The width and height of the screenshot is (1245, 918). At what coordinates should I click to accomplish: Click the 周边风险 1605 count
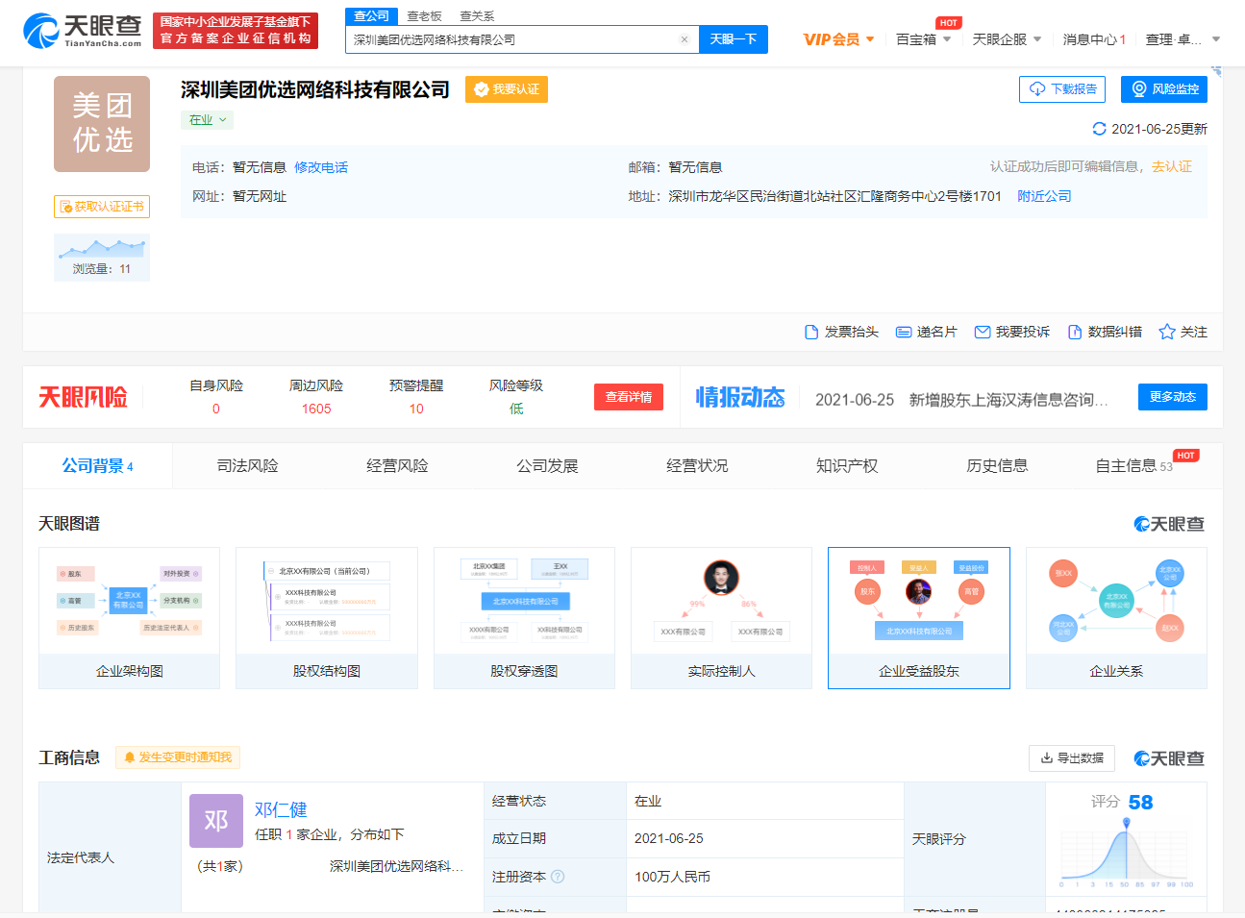point(316,409)
